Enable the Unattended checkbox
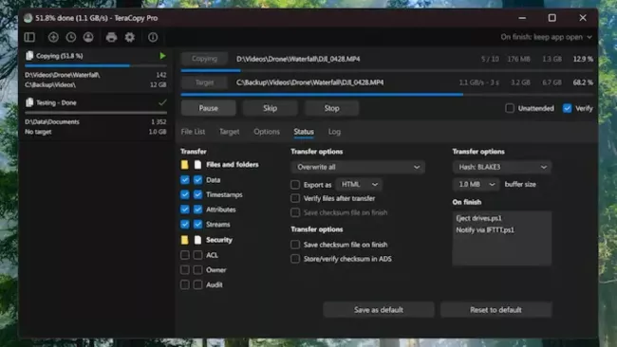Image resolution: width=617 pixels, height=347 pixels. tap(510, 108)
